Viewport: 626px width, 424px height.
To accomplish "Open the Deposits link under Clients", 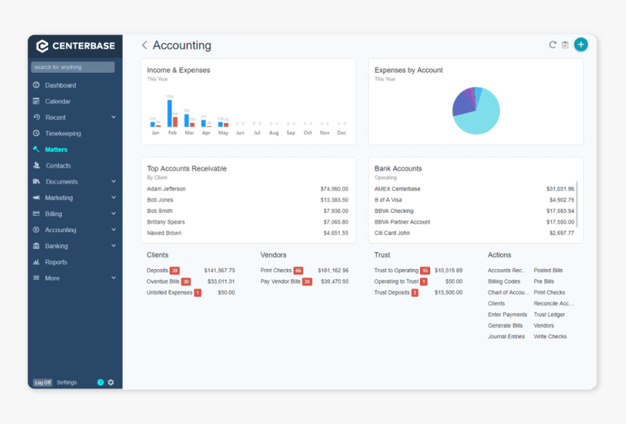I will click(x=157, y=271).
